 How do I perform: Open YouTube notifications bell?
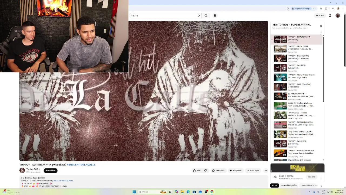pyautogui.click(x=330, y=15)
